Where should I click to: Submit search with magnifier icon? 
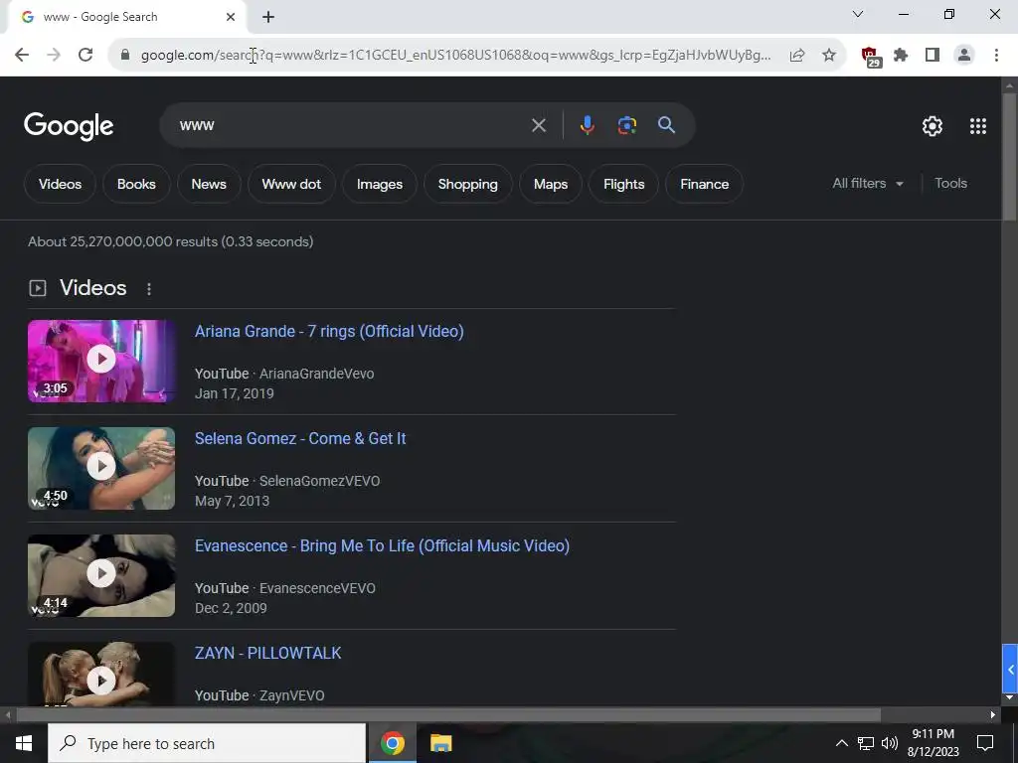[667, 125]
